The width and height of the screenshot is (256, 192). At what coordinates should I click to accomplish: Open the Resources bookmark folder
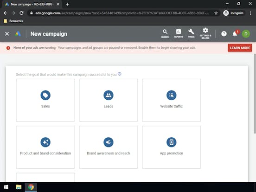point(13,21)
